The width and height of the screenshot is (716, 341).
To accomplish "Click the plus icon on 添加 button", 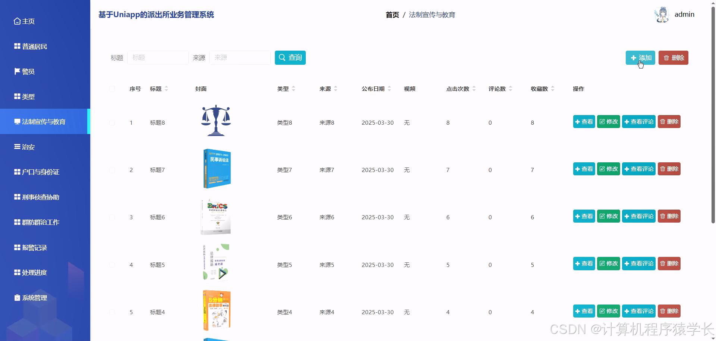I will [633, 58].
